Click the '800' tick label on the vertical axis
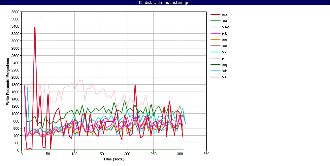Viewport: 330px width, 166px height. tap(16, 121)
